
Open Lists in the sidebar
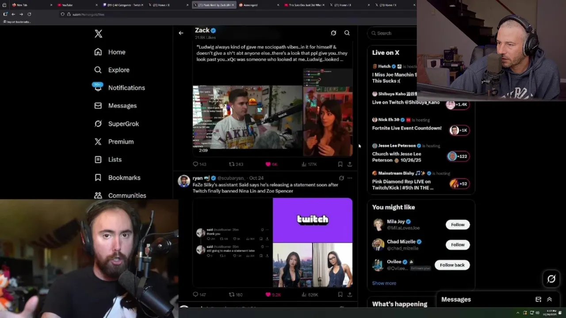pos(108,159)
